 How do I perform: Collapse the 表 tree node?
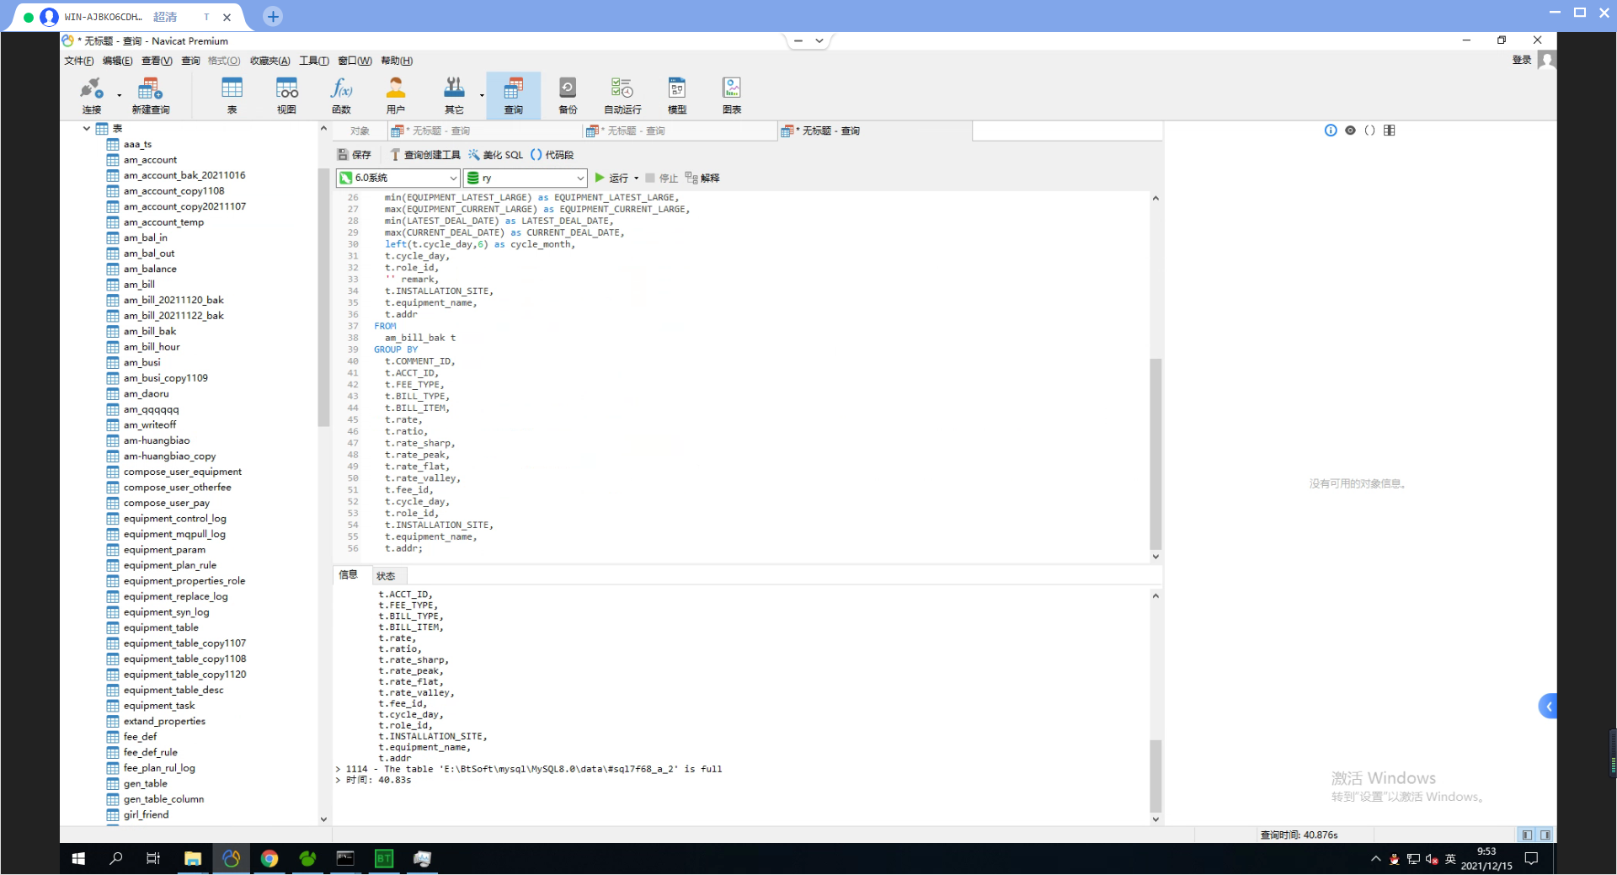pos(87,129)
